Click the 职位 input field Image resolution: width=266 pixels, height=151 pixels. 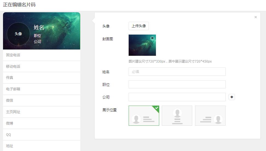(x=177, y=84)
